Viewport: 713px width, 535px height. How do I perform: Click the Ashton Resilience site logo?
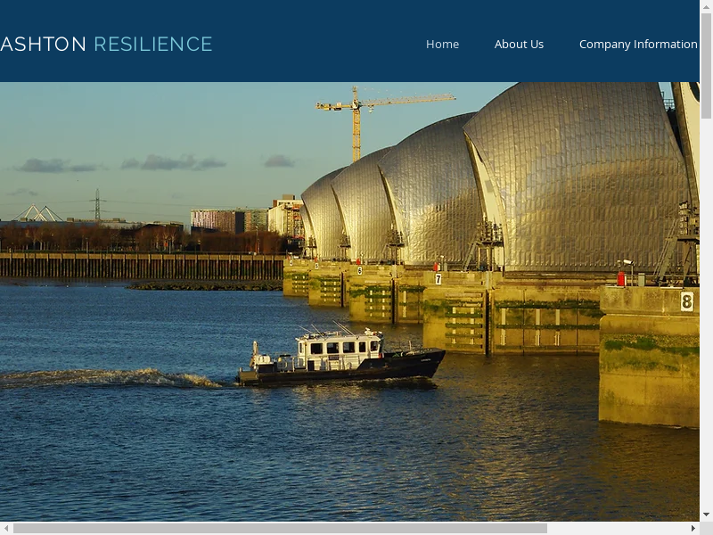click(x=106, y=44)
